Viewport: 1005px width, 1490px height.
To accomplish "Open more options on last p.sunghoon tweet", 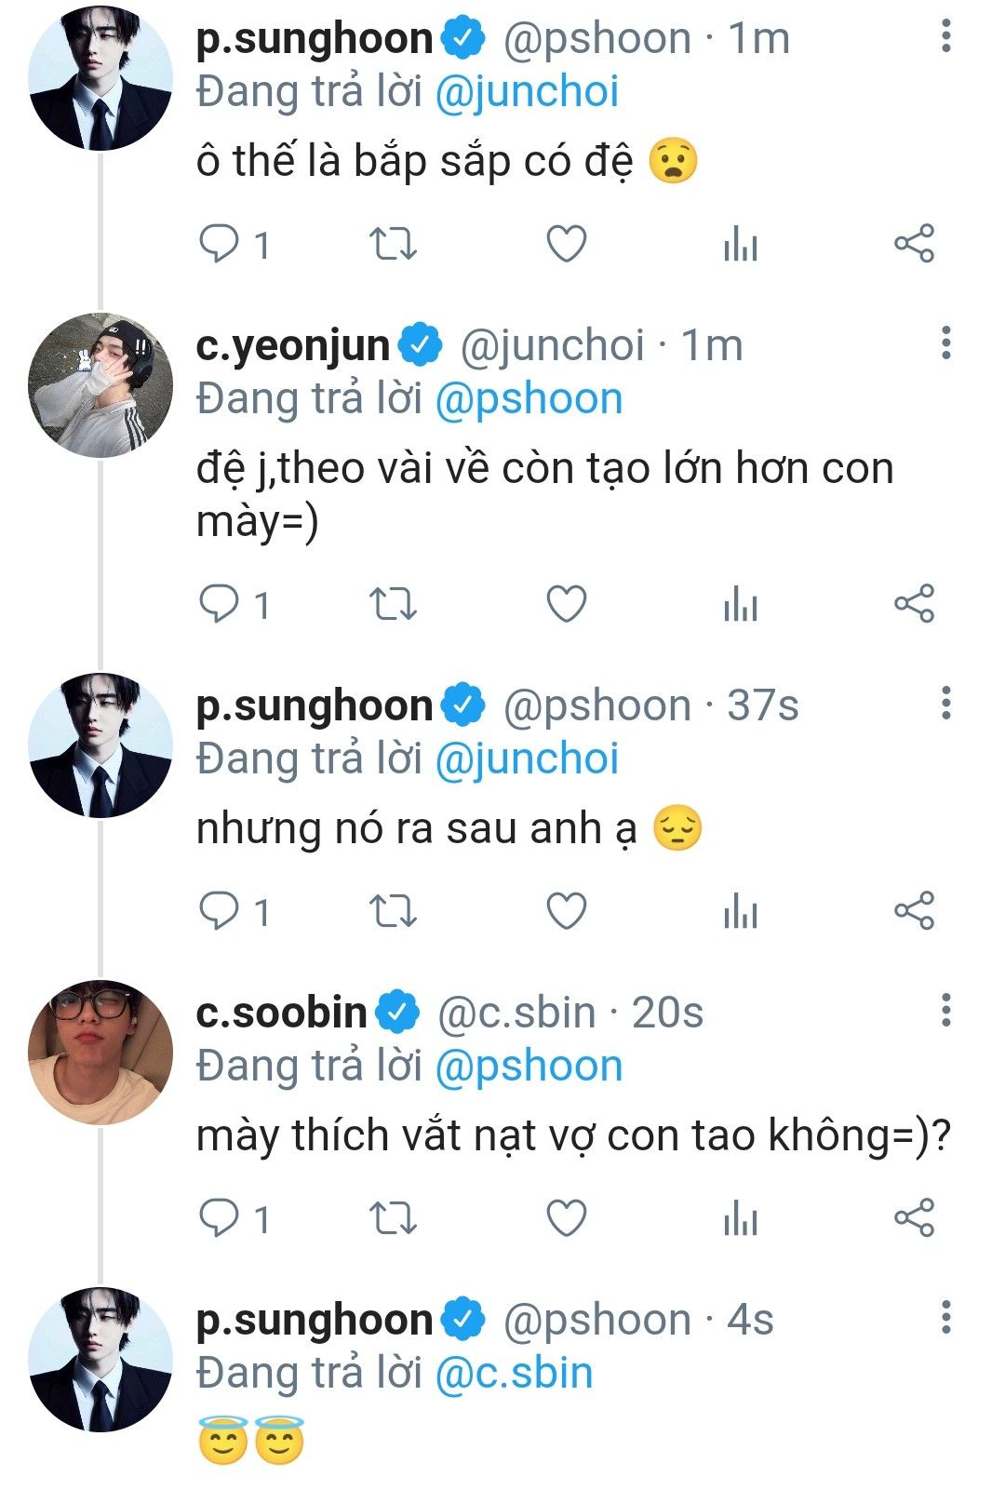I will [x=945, y=1317].
